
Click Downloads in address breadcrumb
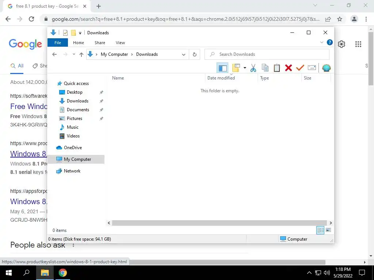[x=147, y=54]
